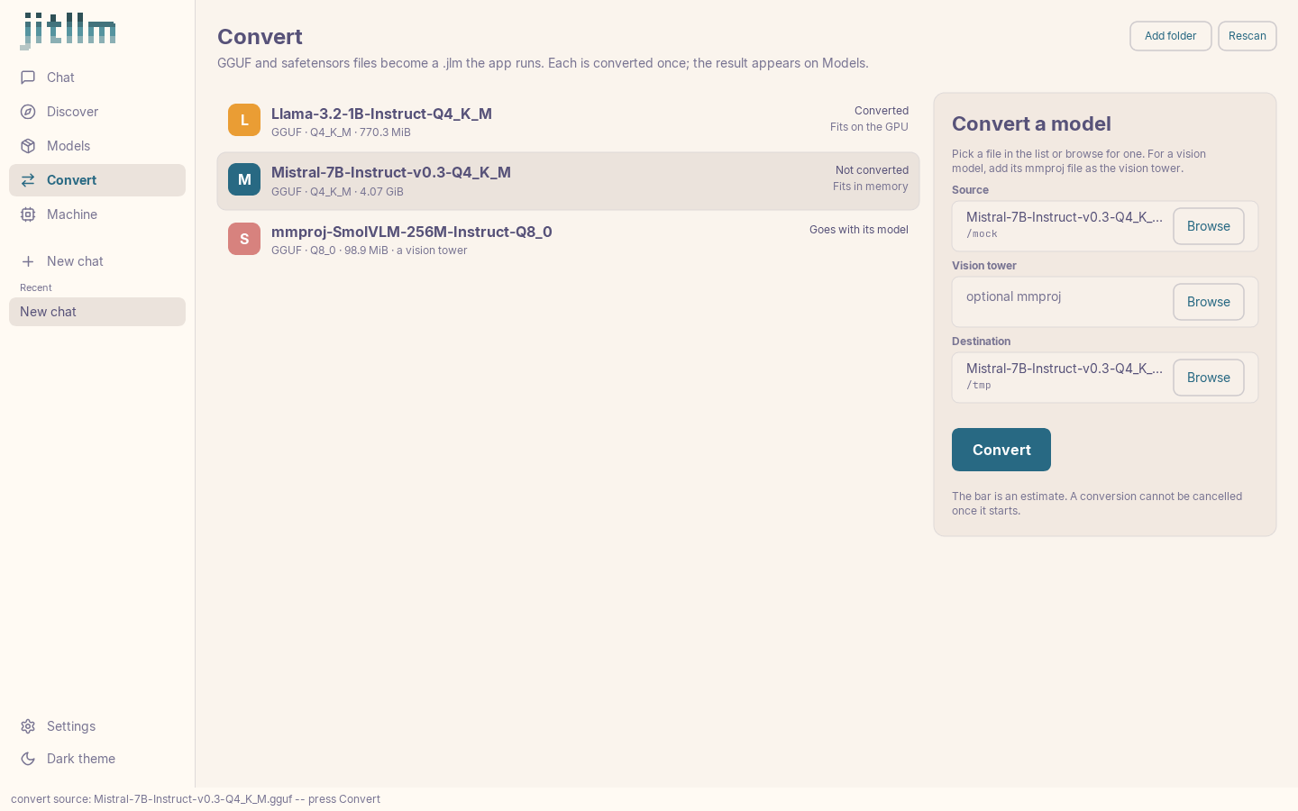1298x811 pixels.
Task: Select Mistral-7B-Instruct-v0.3-Q4_K_M file name in list
Action: [x=391, y=172]
